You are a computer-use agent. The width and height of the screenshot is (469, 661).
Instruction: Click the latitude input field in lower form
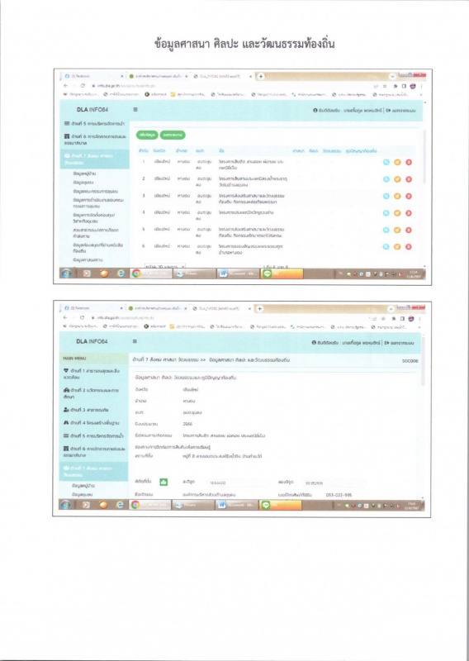point(237,483)
